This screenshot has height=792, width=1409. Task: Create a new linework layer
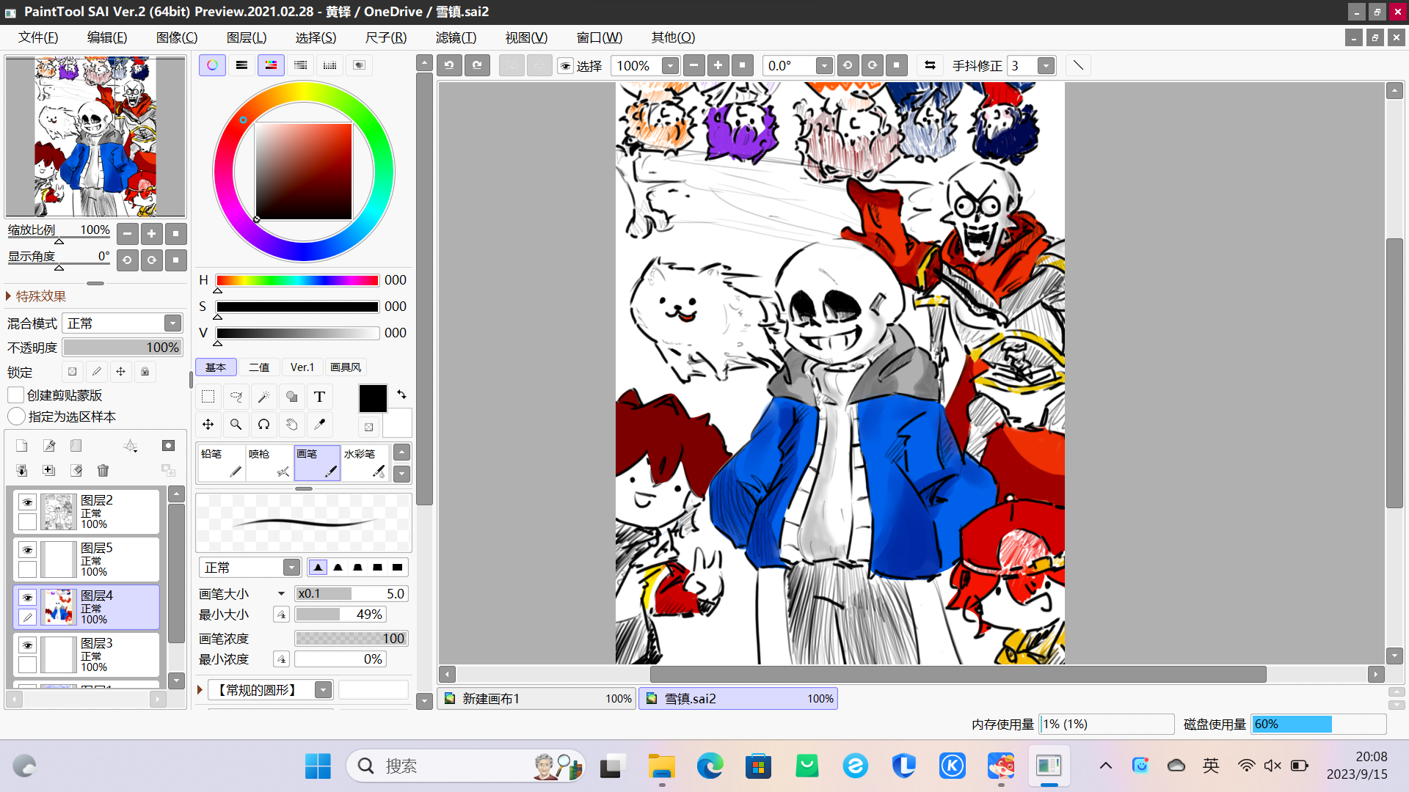49,446
